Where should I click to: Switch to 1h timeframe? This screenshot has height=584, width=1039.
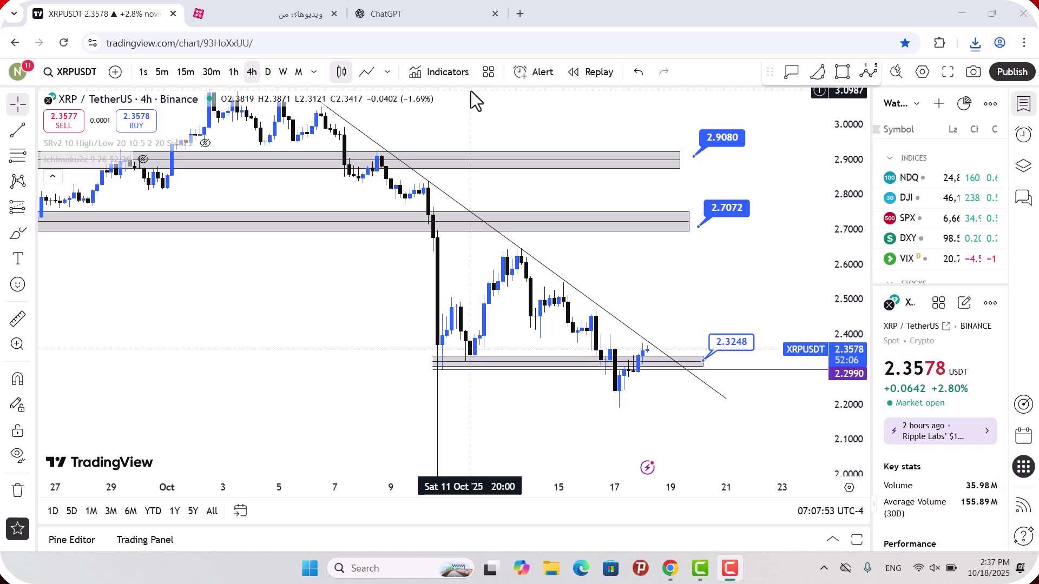coord(233,72)
